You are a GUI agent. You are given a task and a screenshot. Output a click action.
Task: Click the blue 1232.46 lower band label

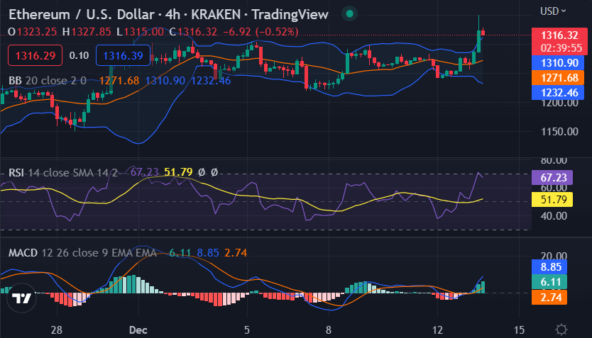(558, 92)
